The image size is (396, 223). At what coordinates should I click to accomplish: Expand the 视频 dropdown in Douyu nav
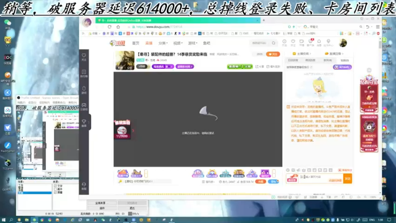[x=178, y=43]
